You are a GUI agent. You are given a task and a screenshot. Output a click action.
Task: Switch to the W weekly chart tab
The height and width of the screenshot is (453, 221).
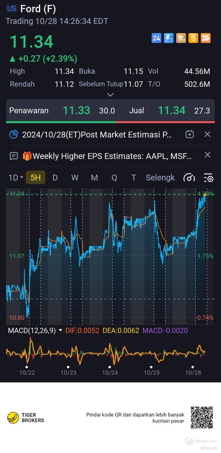(x=75, y=177)
